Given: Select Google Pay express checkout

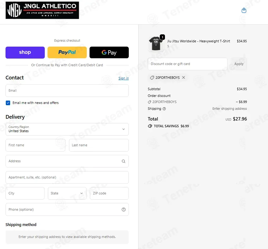Looking at the screenshot, I should click(x=109, y=52).
